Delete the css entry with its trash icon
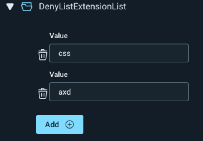The height and width of the screenshot is (141, 203). tap(43, 55)
